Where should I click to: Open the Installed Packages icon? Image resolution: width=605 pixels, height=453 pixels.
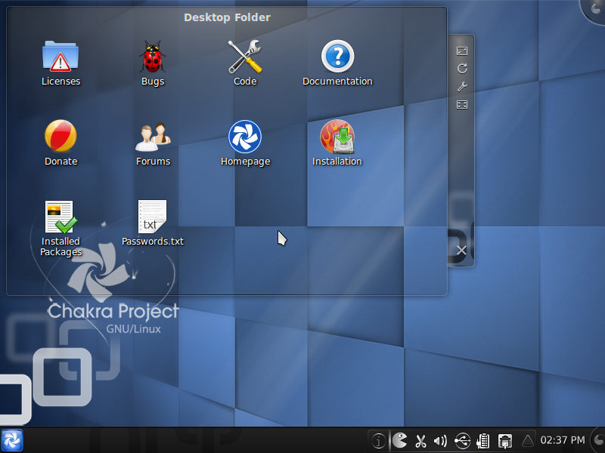point(60,217)
